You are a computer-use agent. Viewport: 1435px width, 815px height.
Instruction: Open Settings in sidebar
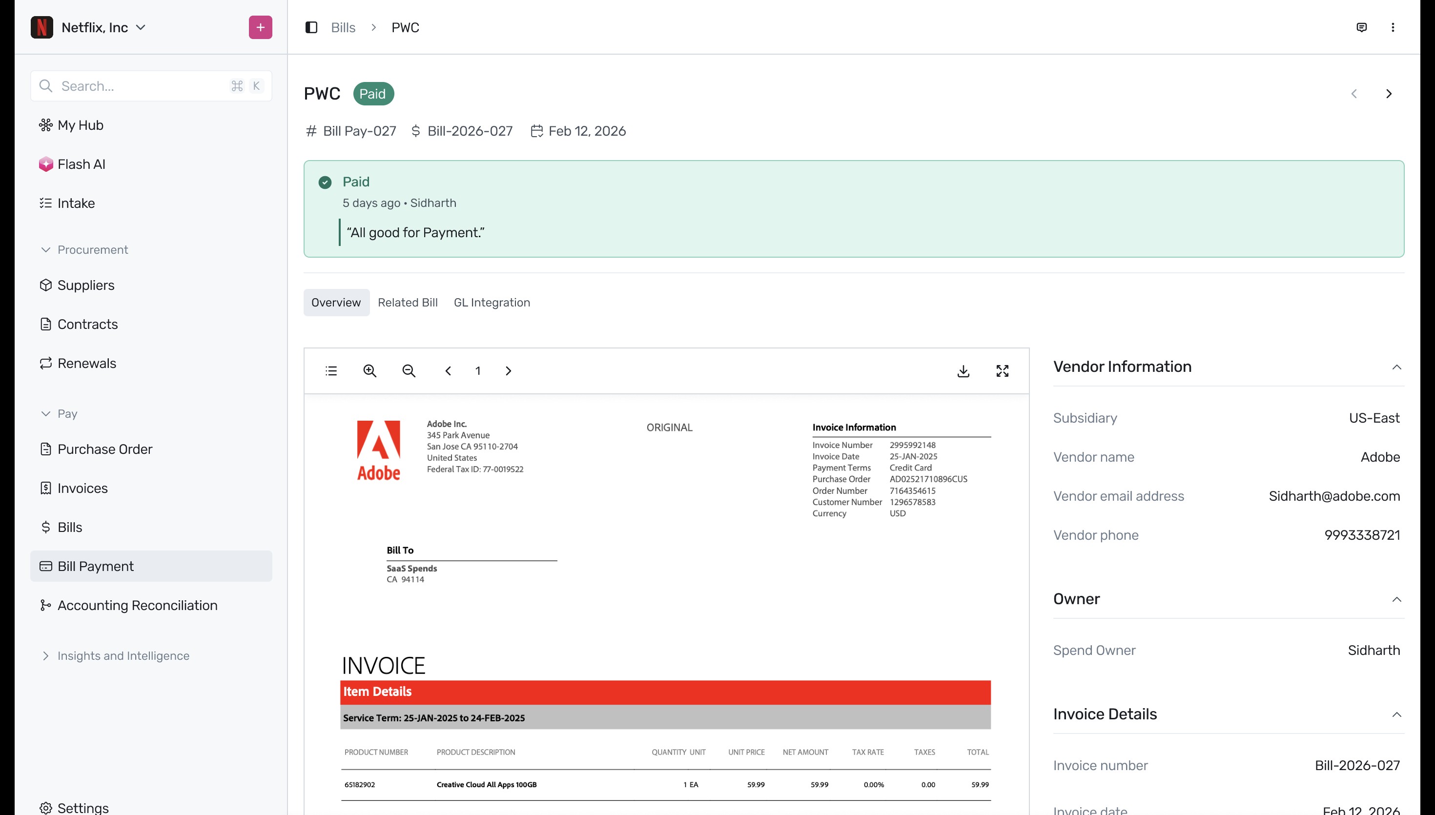coord(151,807)
